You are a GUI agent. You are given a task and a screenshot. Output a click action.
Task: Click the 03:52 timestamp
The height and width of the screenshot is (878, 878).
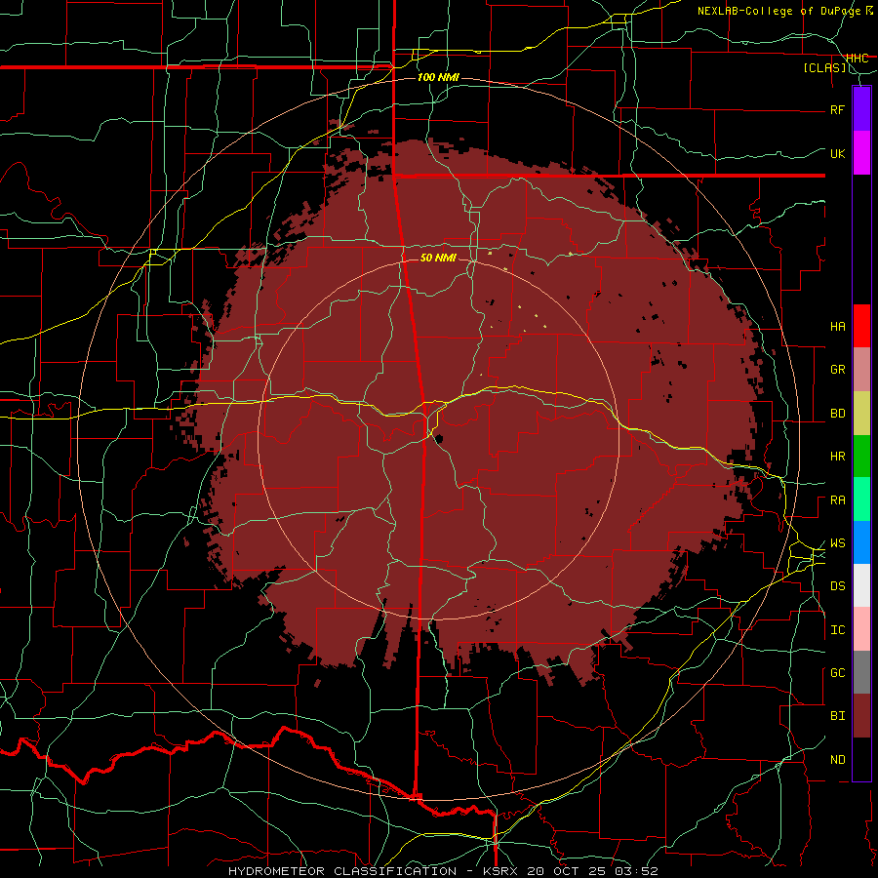click(635, 871)
